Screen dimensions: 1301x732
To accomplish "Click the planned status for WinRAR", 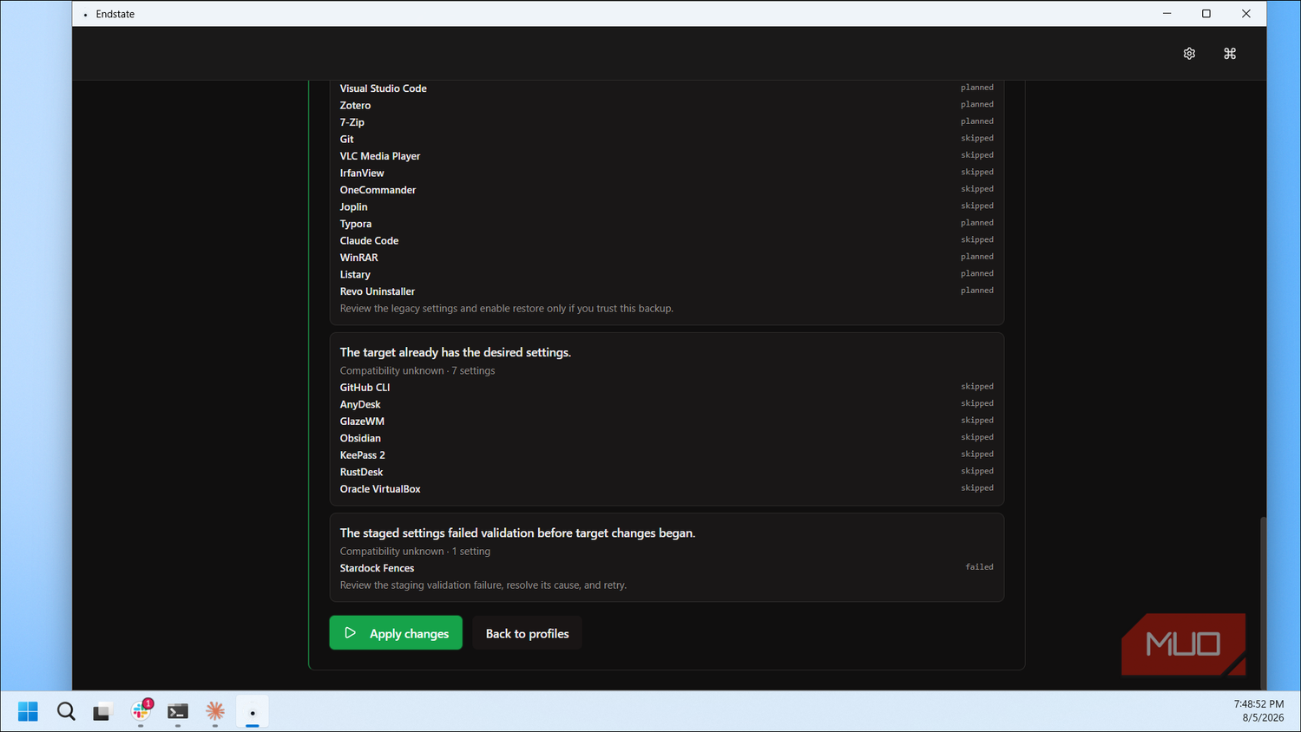I will [977, 257].
